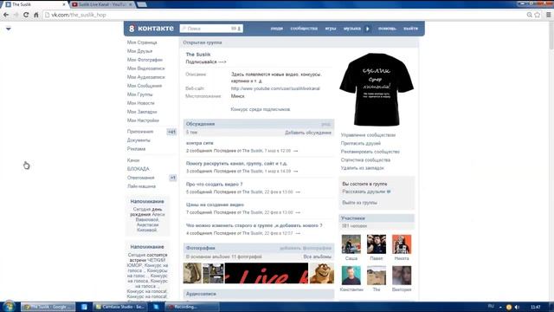
Task: Open the Цены на создание видео discussion
Action: coord(215,205)
